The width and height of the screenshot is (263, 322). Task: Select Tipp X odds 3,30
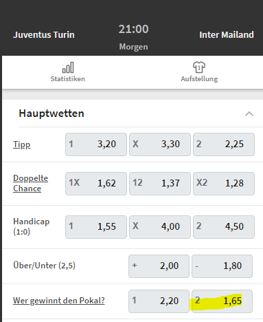click(x=160, y=144)
